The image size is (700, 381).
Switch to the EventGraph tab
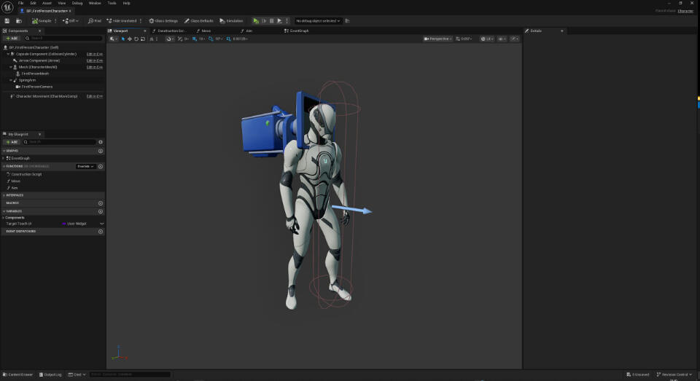pyautogui.click(x=299, y=31)
